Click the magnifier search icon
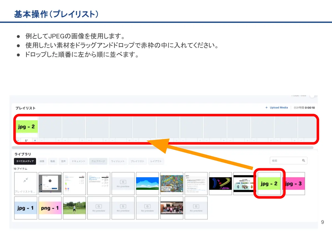 (x=304, y=161)
